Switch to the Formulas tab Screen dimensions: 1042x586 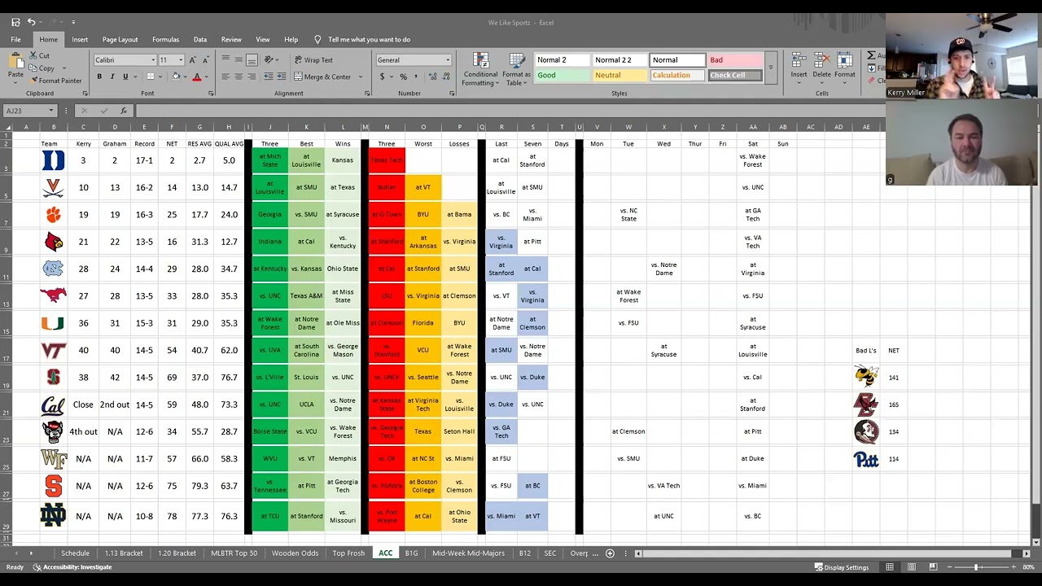[x=165, y=39]
